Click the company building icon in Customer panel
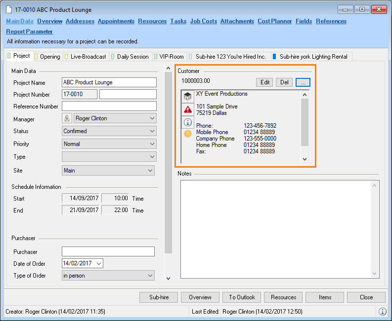The width and height of the screenshot is (392, 321). pyautogui.click(x=188, y=96)
